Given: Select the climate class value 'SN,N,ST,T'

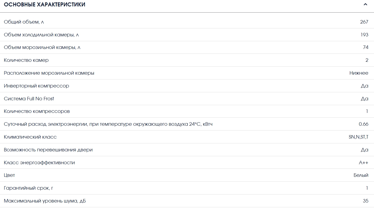Looking at the screenshot, I should (358, 137).
